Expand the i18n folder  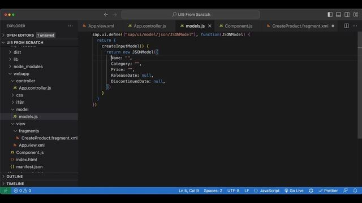(x=20, y=102)
